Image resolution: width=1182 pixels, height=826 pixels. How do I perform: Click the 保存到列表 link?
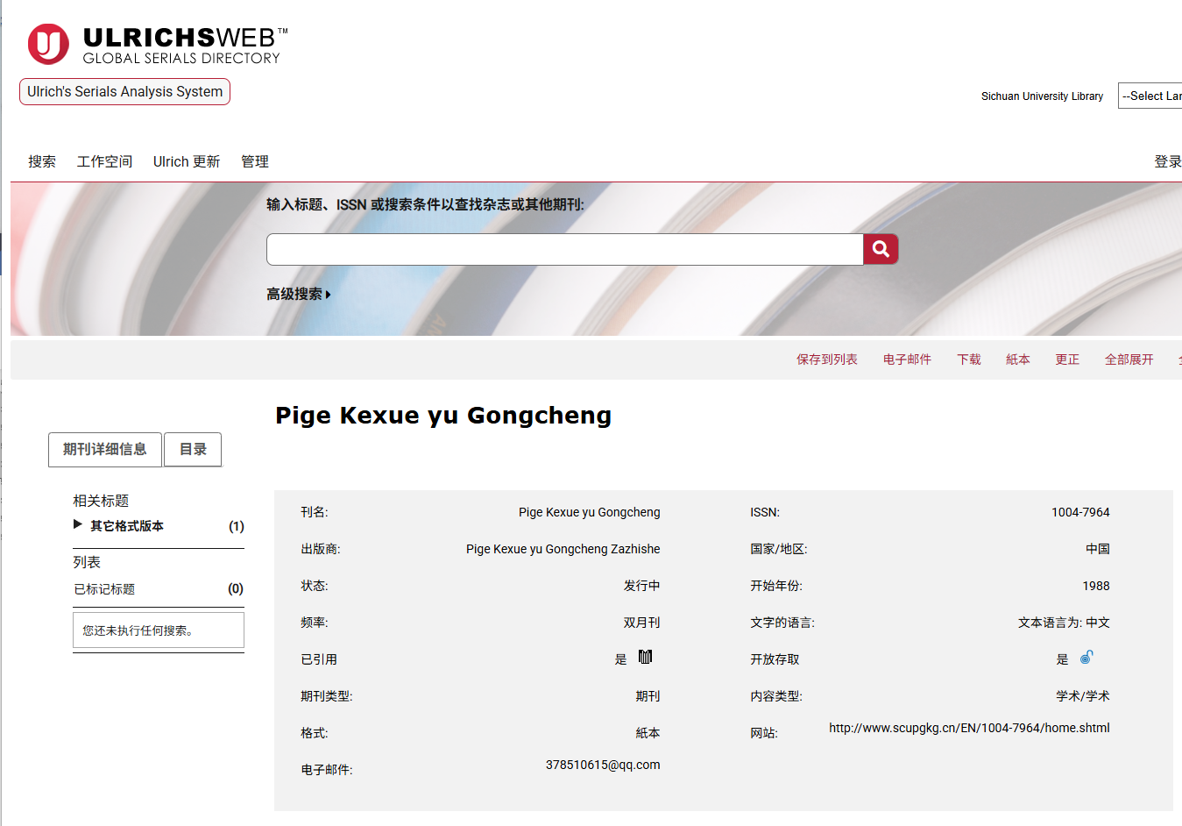826,360
